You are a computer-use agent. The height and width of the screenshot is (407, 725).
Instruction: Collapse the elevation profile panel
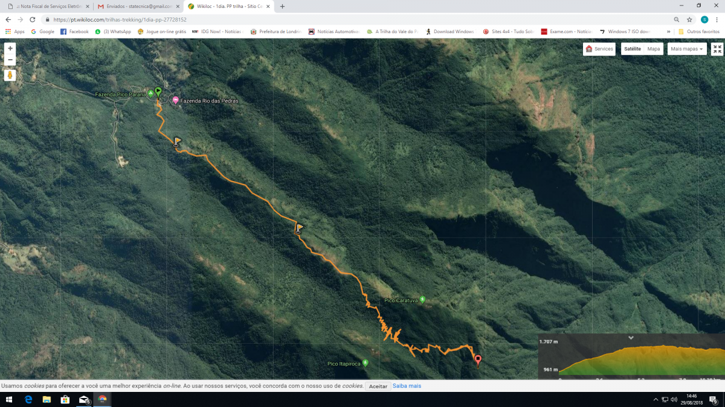(631, 338)
